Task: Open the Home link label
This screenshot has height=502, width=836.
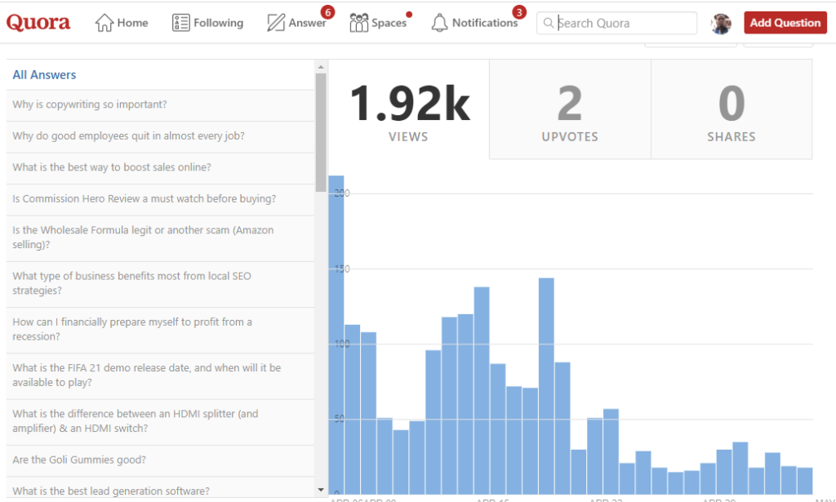Action: coord(133,23)
